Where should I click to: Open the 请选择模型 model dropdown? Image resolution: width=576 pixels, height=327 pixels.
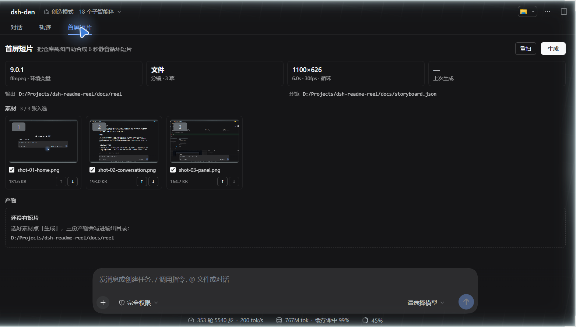(426, 303)
